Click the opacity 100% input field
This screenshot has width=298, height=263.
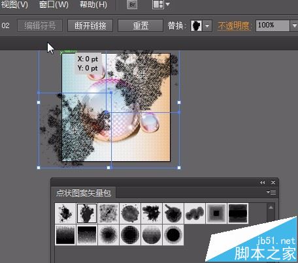click(273, 26)
